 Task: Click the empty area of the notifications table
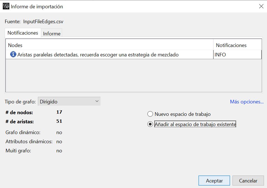tap(133, 75)
